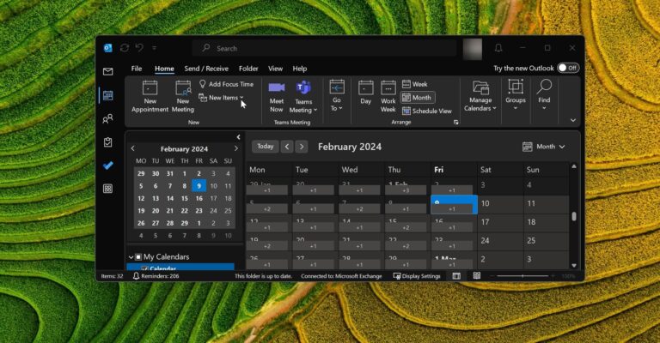This screenshot has height=343, width=660.
Task: Switch to Work Week view
Action: click(388, 97)
